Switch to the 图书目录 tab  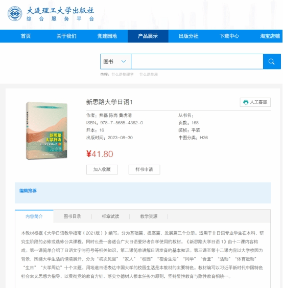click(x=72, y=216)
